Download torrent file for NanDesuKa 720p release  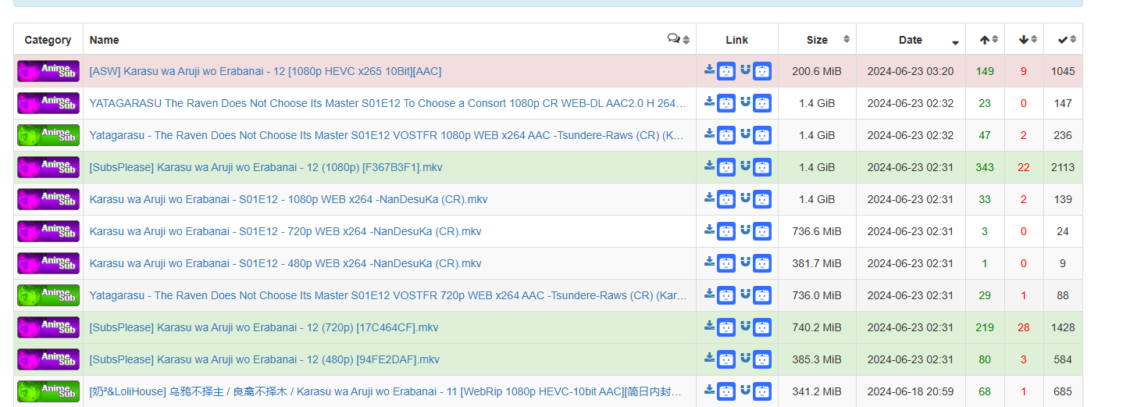(709, 230)
